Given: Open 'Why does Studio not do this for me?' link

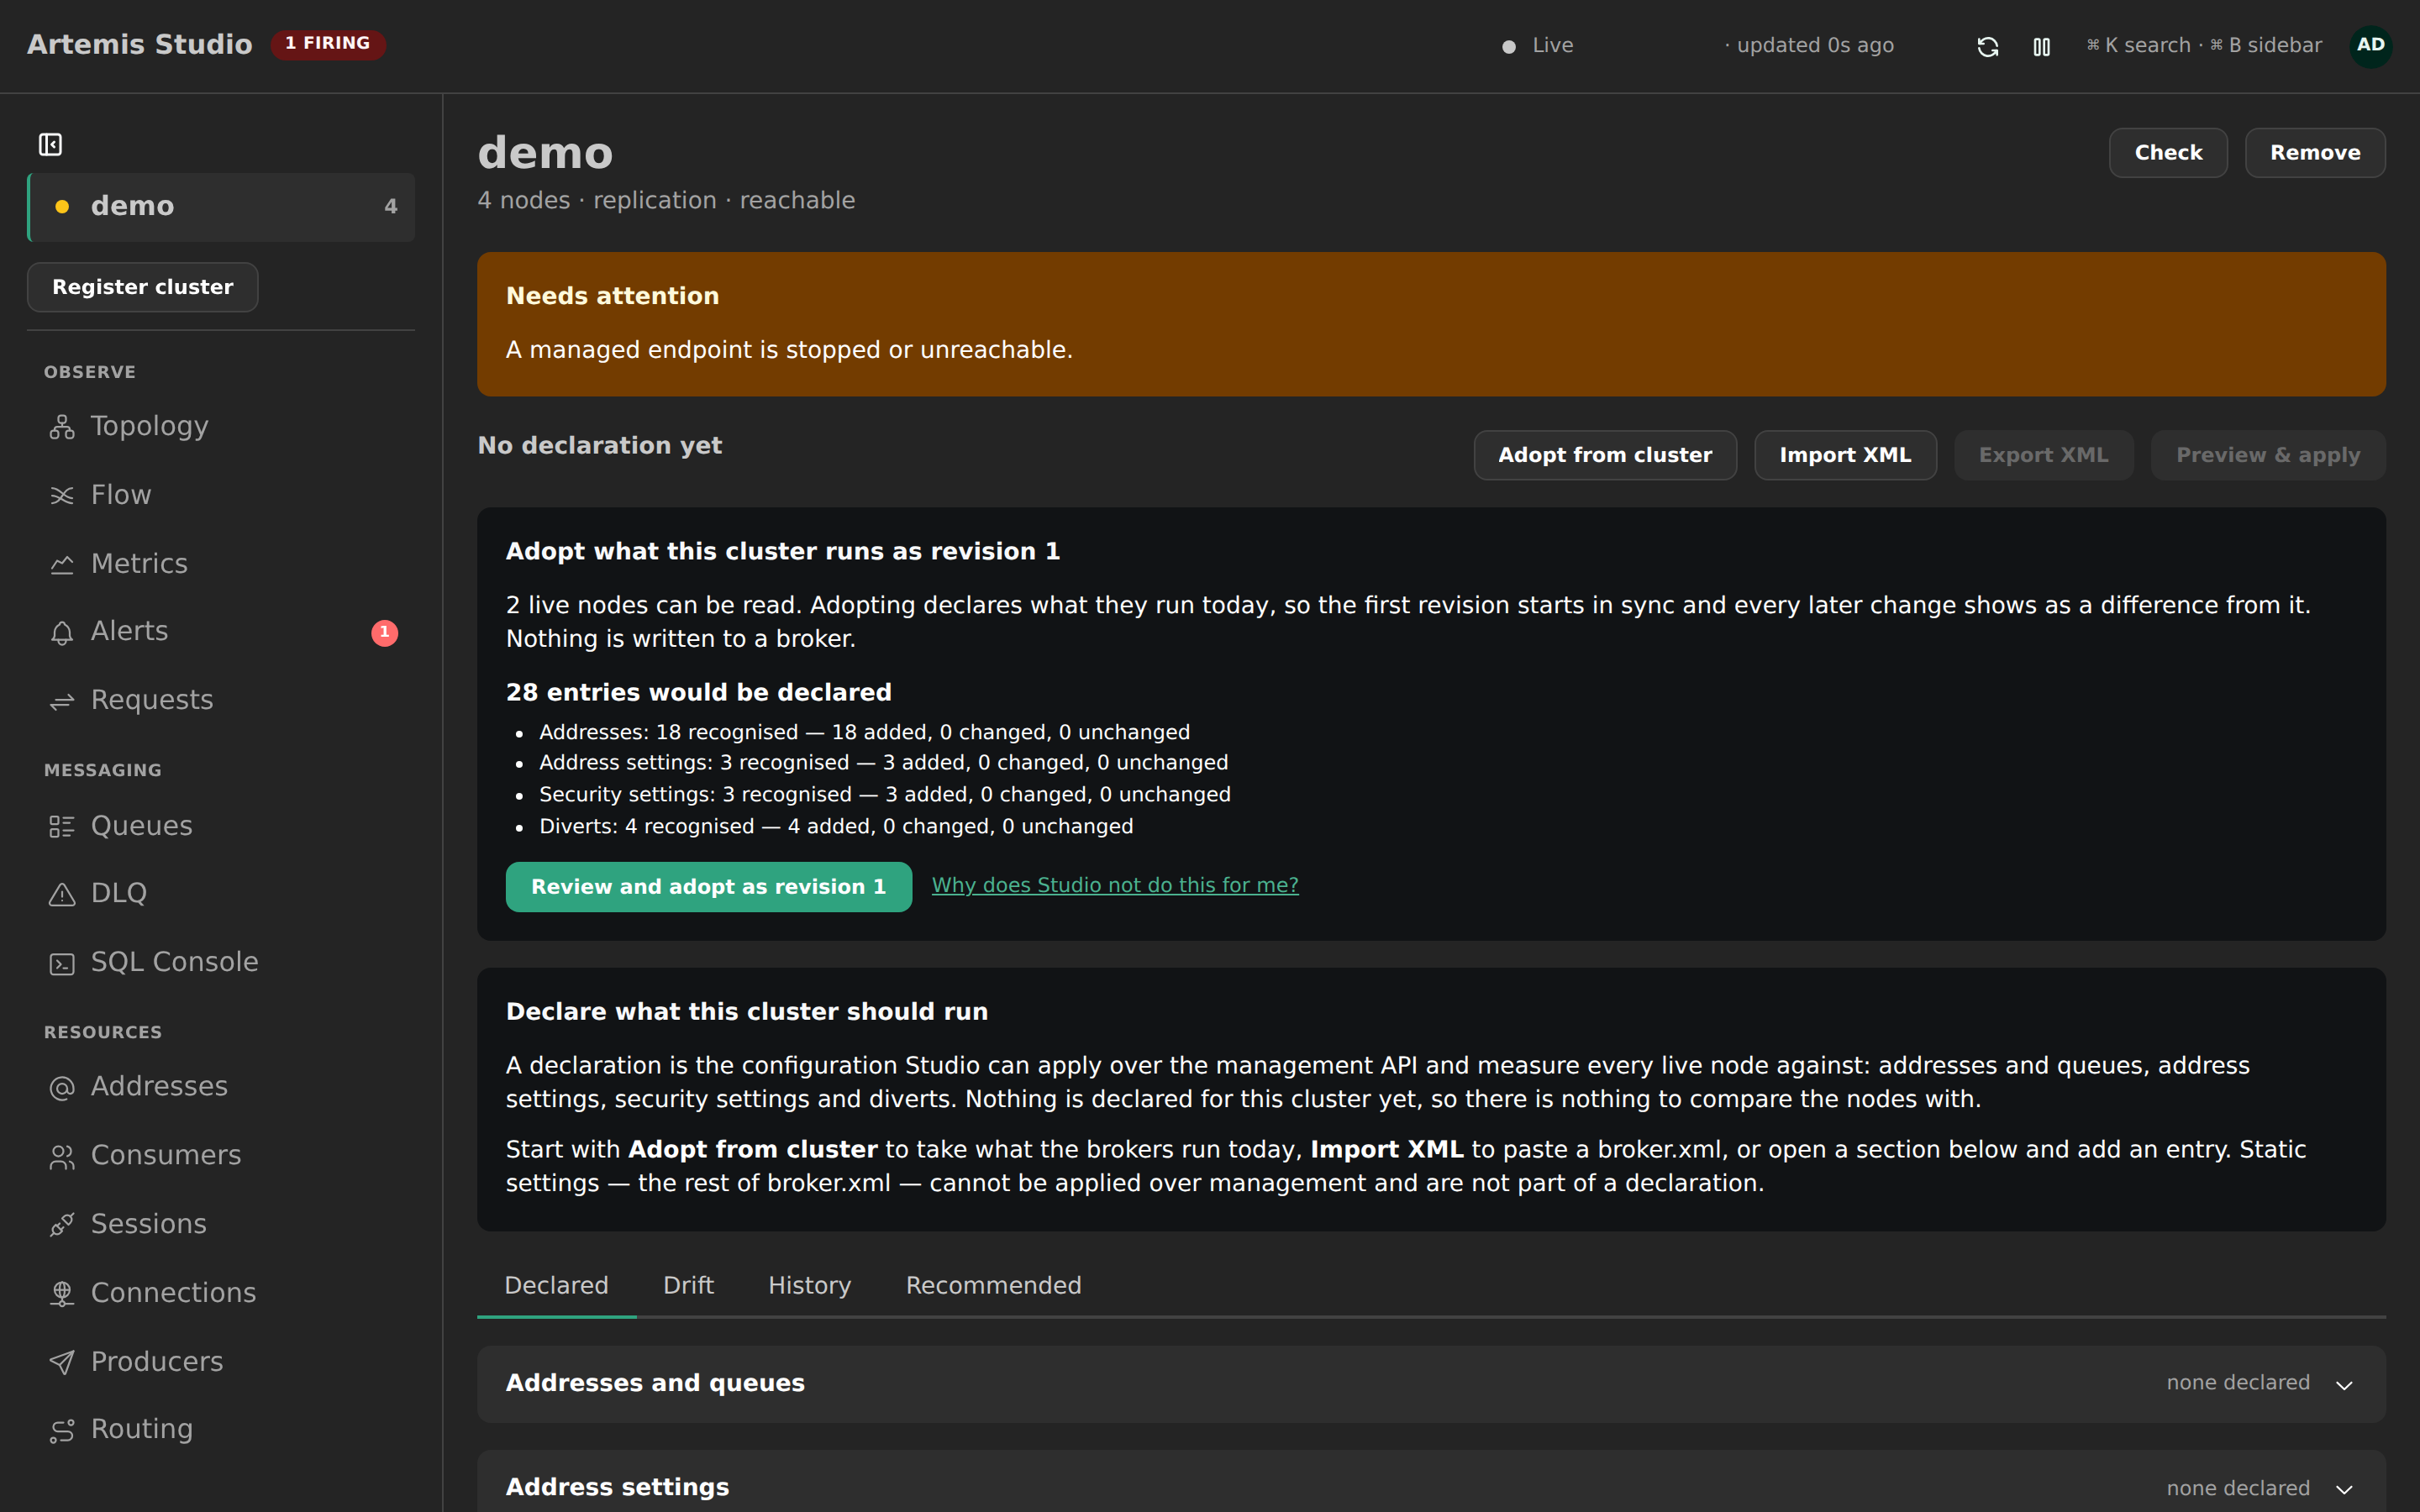Looking at the screenshot, I should [x=1115, y=885].
